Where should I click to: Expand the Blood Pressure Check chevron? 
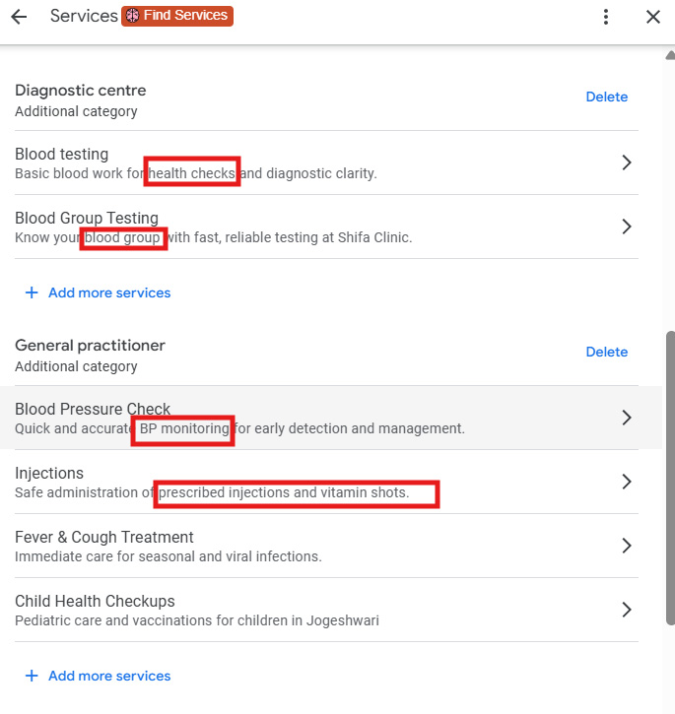(627, 418)
